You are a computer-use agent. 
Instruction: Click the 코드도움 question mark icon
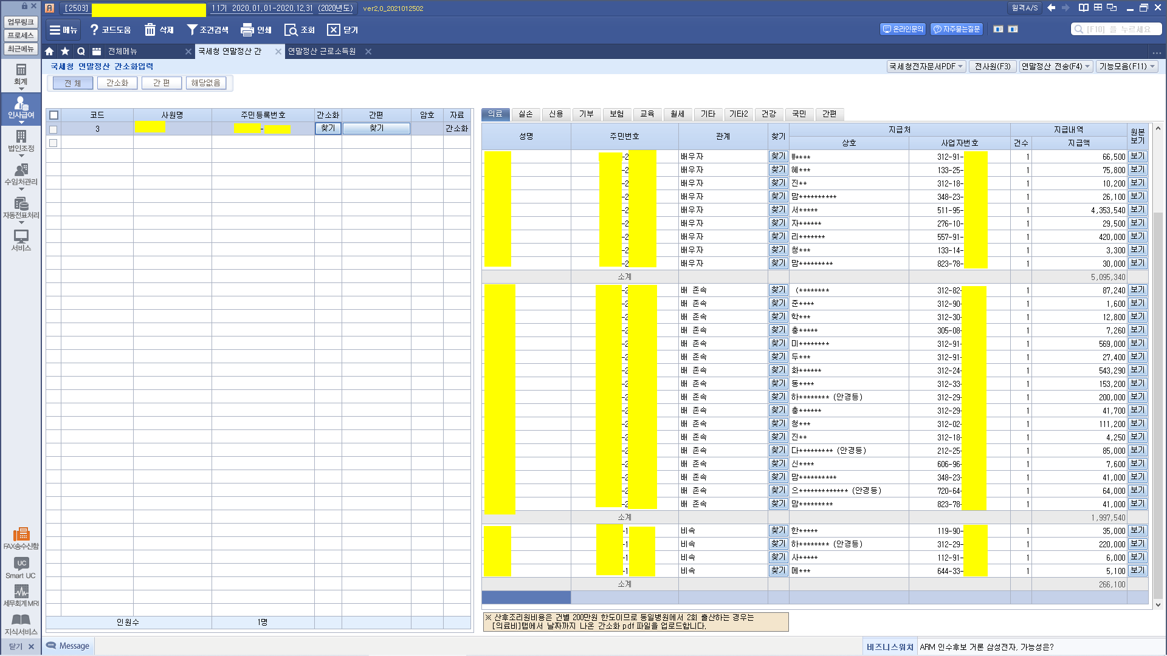coord(94,30)
